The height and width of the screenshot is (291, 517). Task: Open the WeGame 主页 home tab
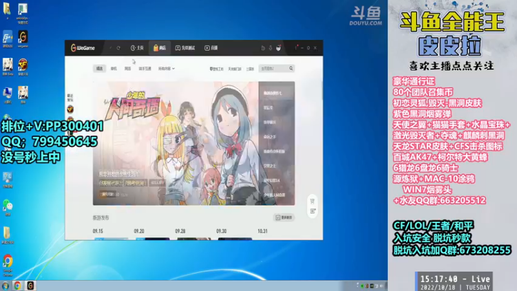(x=137, y=48)
